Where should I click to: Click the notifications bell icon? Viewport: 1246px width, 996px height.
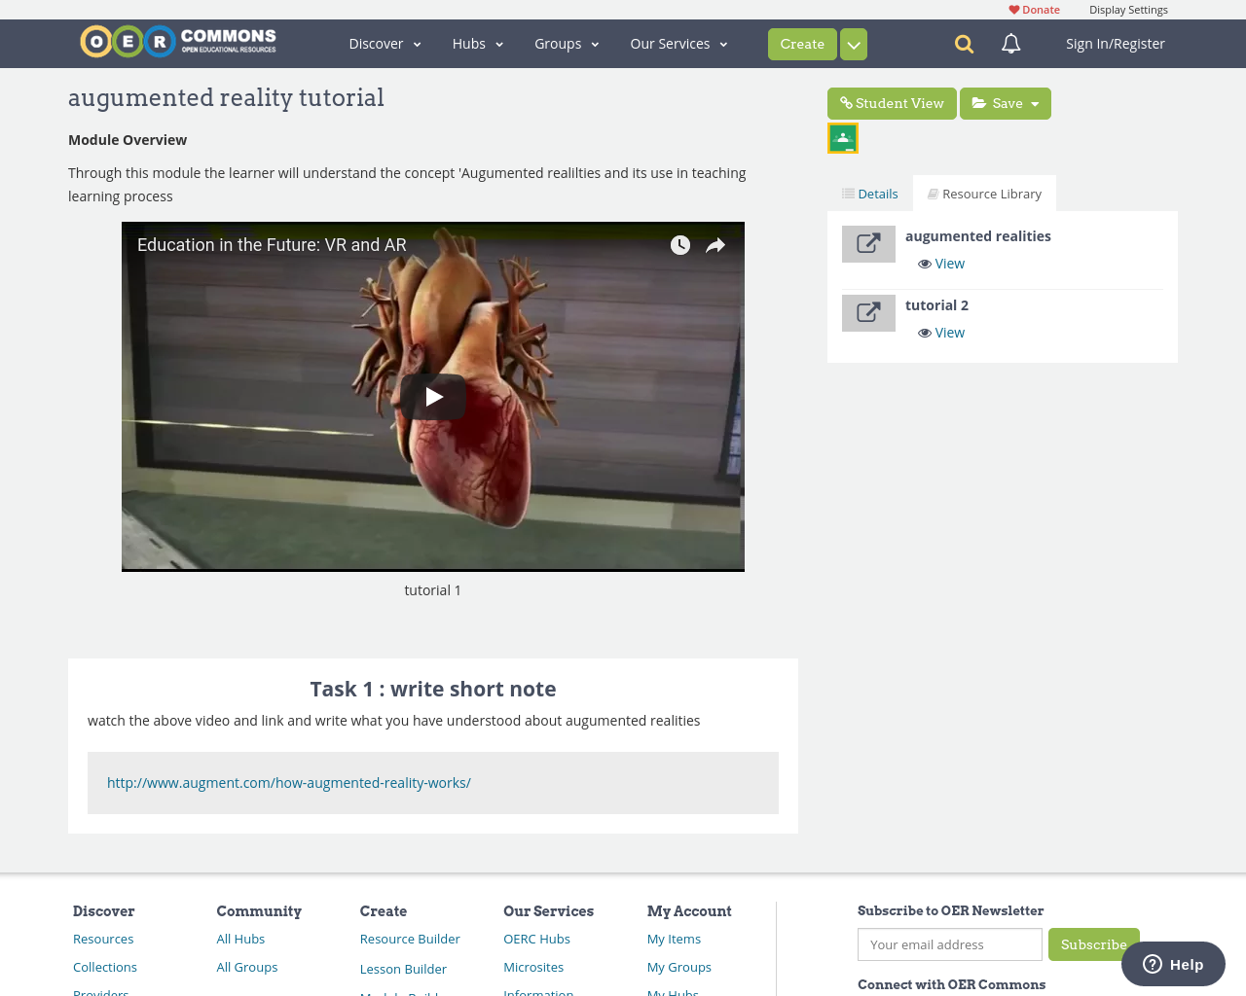1009,43
